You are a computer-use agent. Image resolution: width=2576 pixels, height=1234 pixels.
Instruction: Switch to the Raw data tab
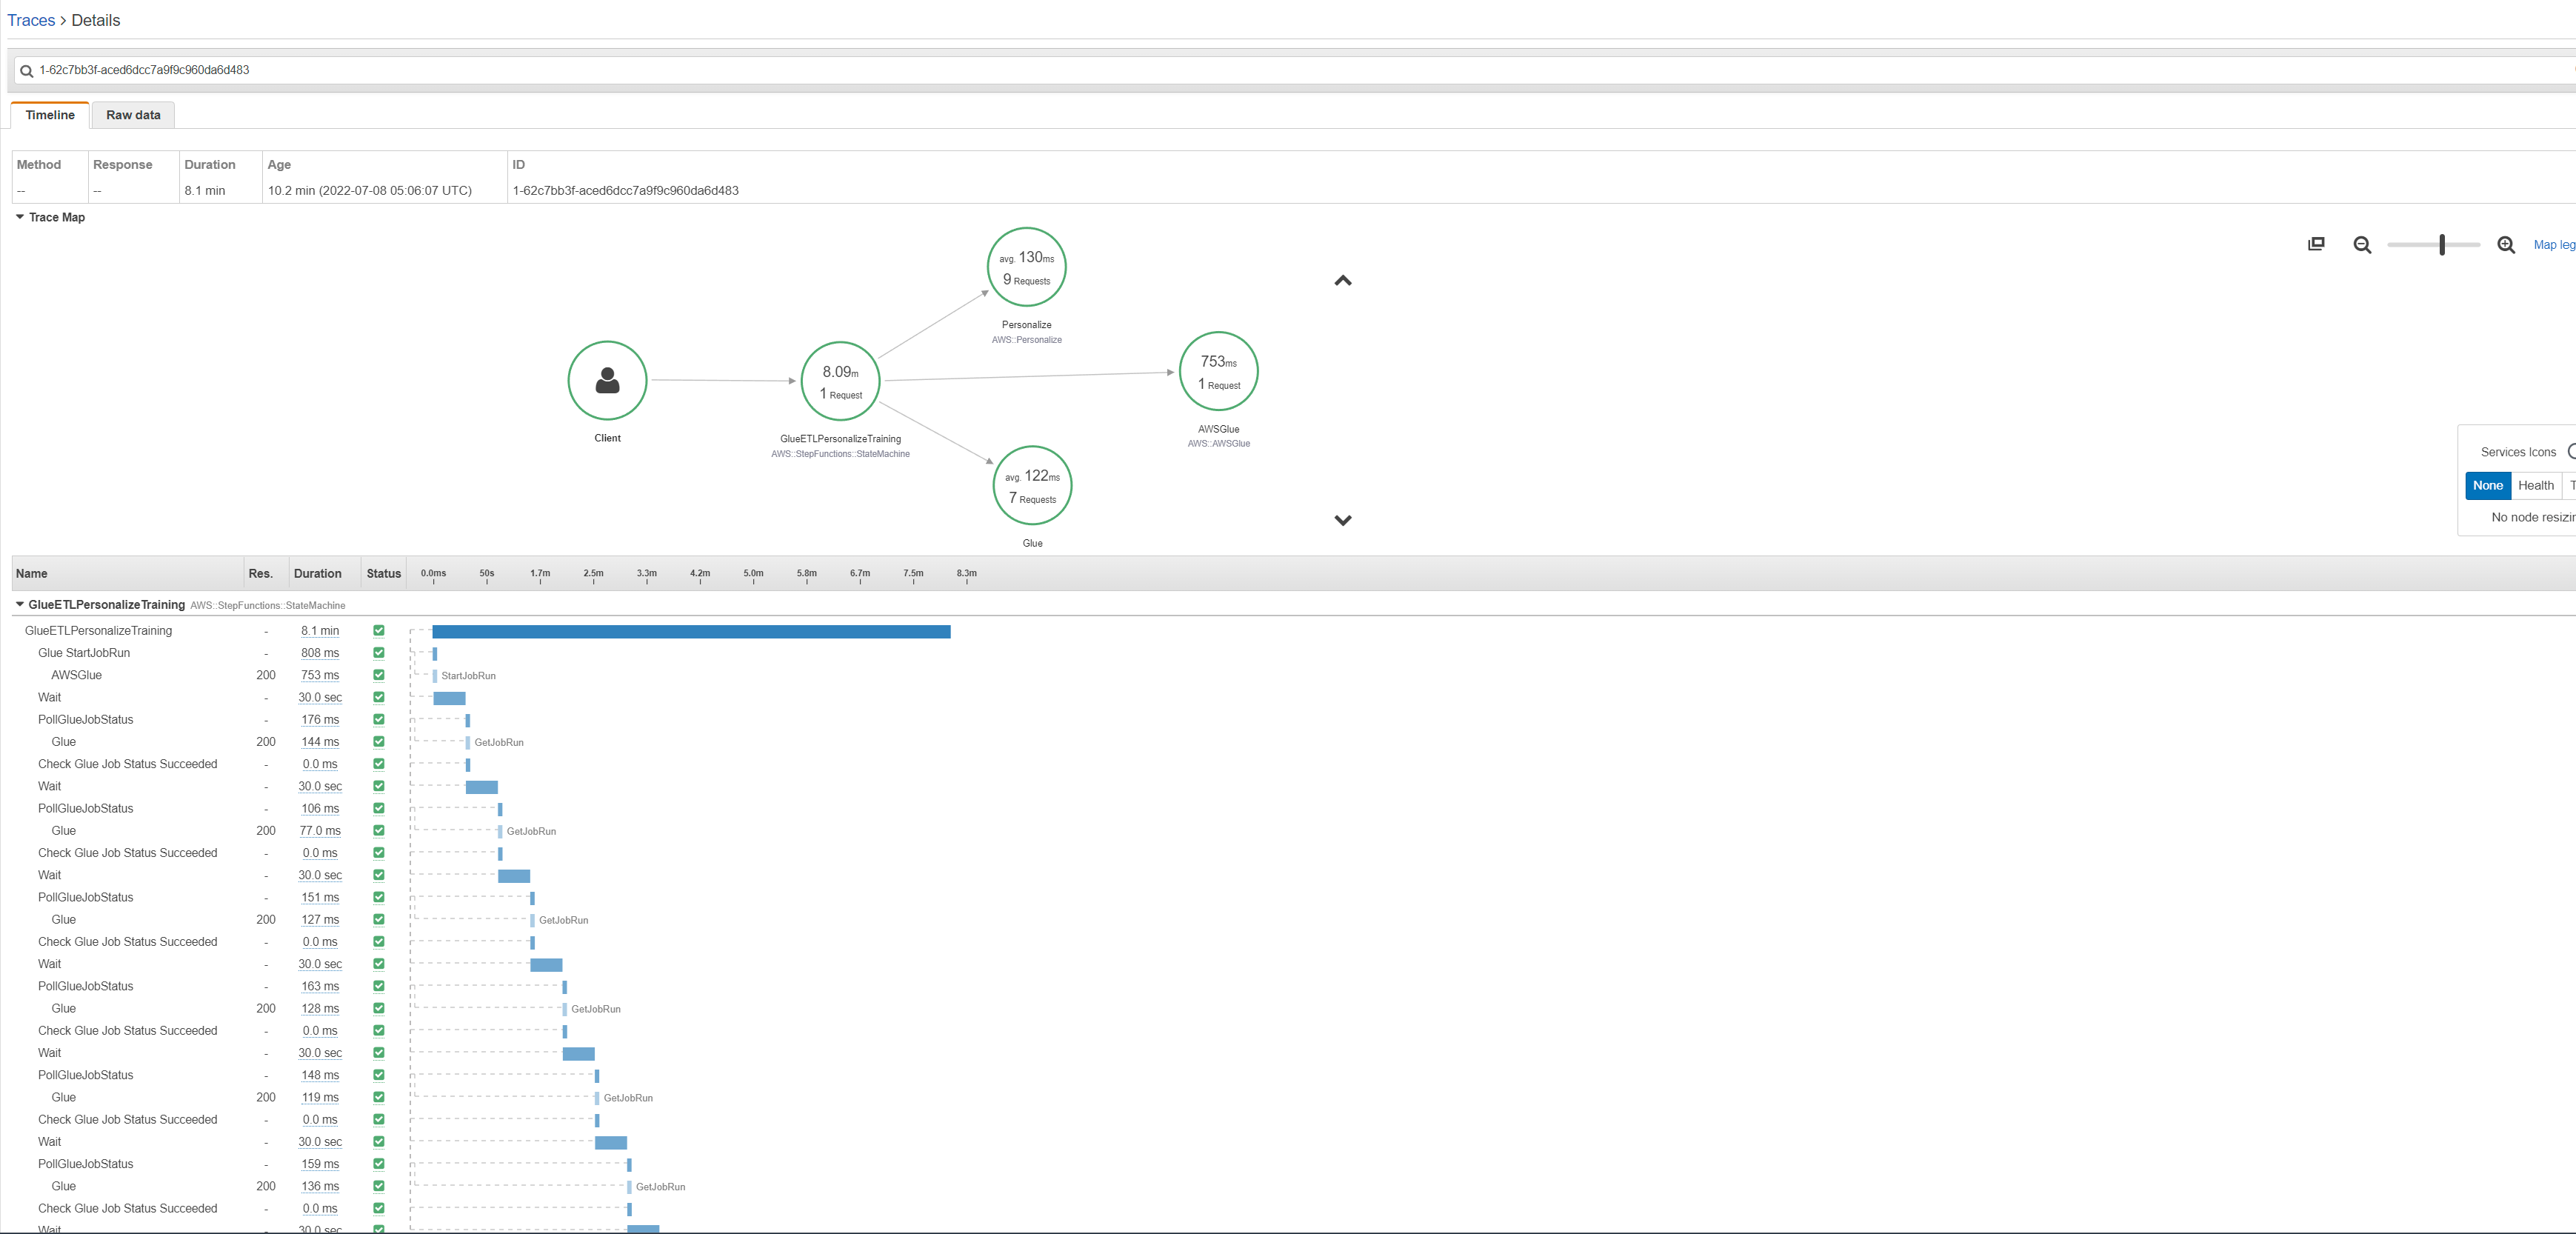133,115
